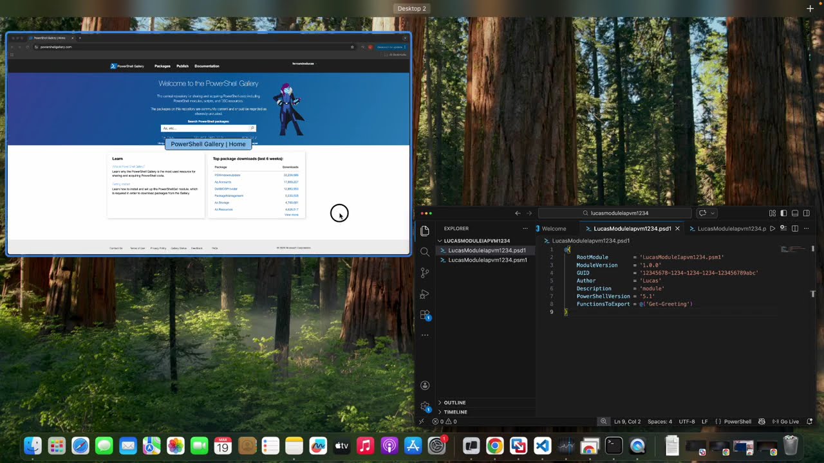Open the Explorer view in VS Code
This screenshot has width=824, height=463.
[x=425, y=231]
